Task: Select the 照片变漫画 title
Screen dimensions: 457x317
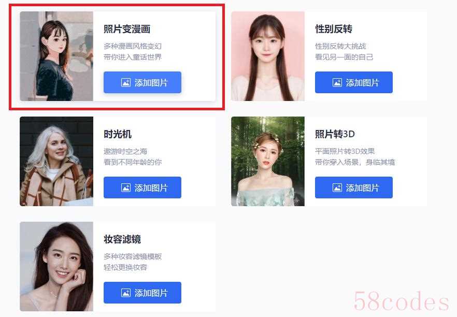Action: 127,29
